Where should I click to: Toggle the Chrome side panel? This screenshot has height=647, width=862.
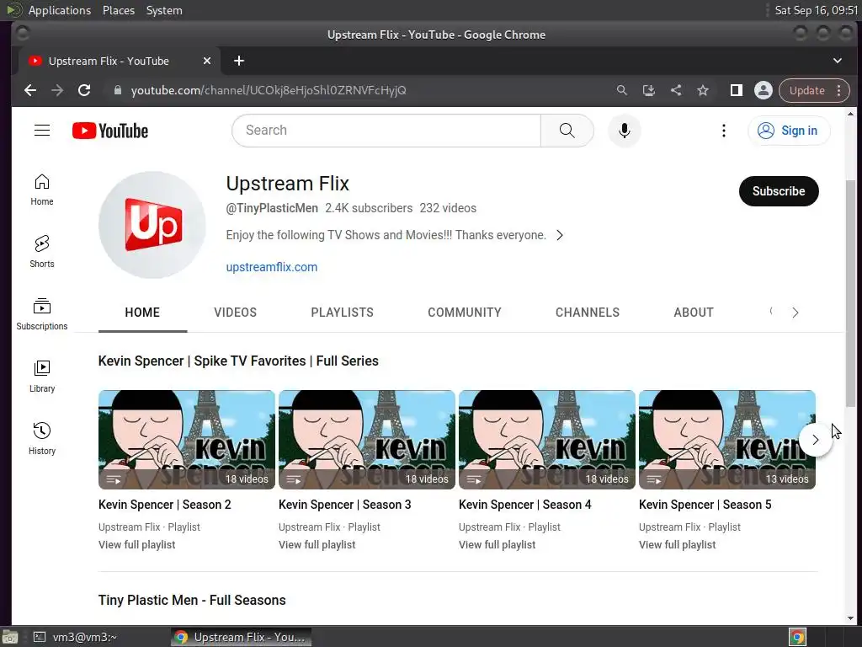pyautogui.click(x=736, y=90)
